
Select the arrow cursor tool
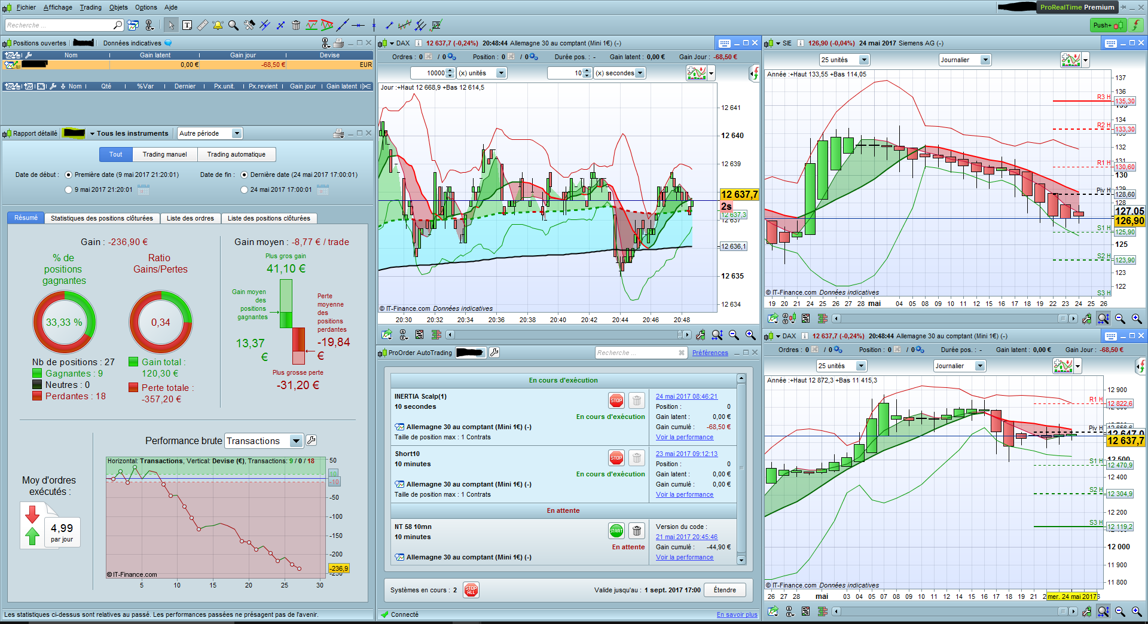pyautogui.click(x=171, y=25)
